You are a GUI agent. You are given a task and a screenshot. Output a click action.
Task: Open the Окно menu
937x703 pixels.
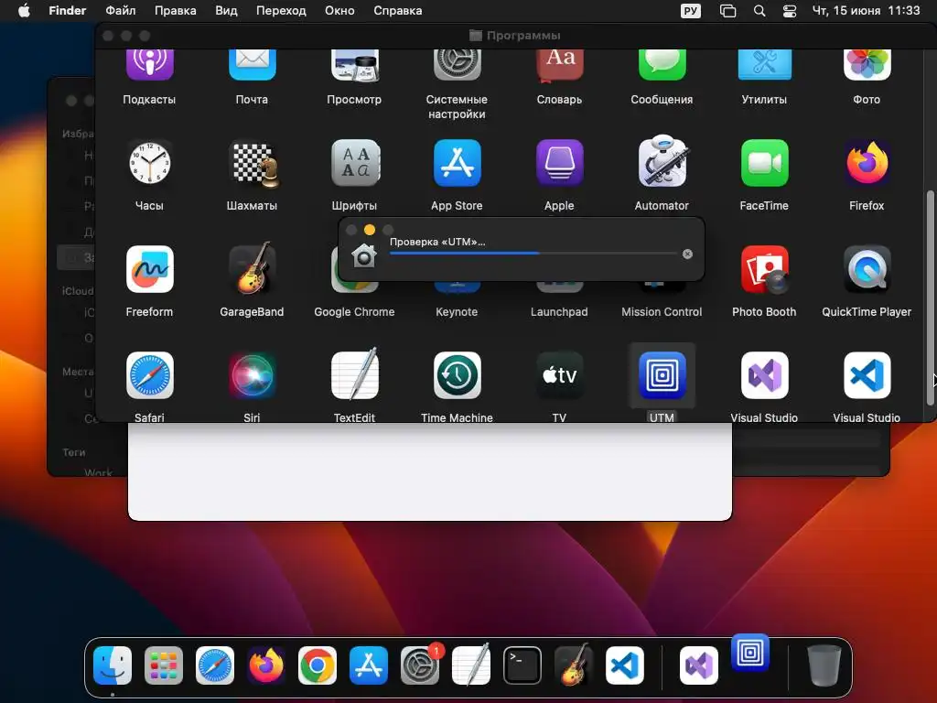pyautogui.click(x=339, y=11)
